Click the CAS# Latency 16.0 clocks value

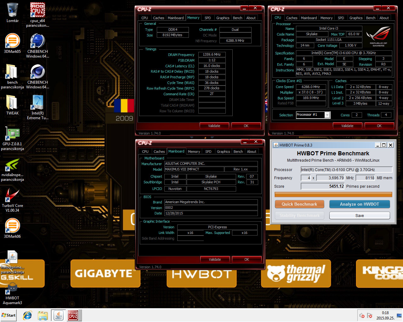pyautogui.click(x=212, y=66)
